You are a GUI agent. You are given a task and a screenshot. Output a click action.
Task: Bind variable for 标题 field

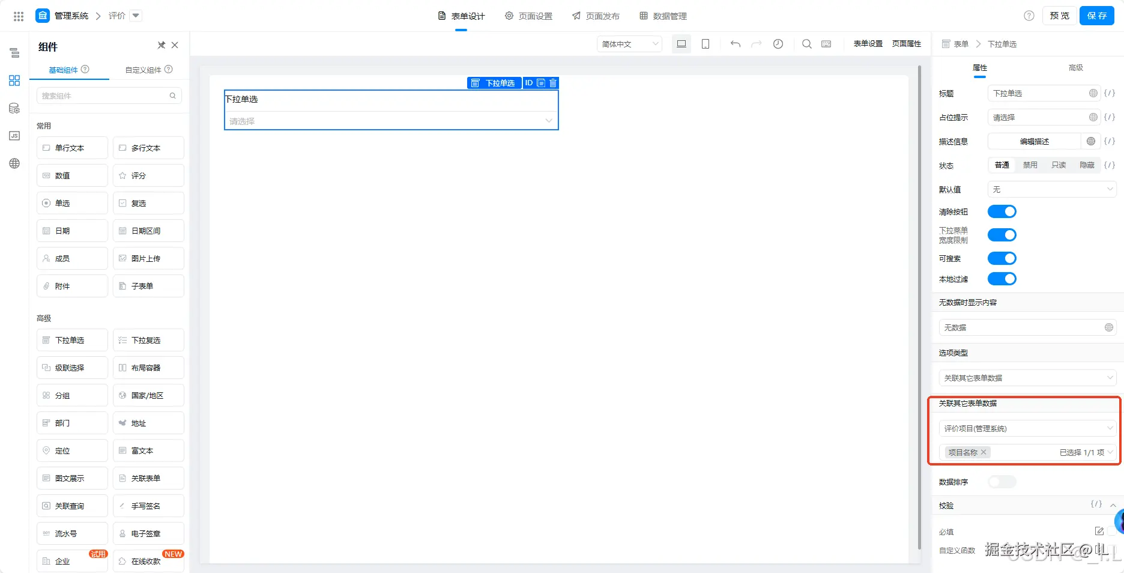(1110, 93)
